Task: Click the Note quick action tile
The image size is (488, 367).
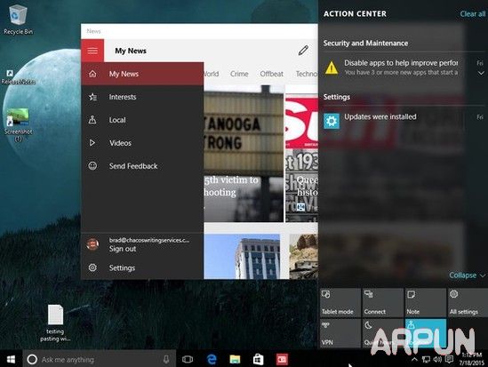Action: [426, 302]
